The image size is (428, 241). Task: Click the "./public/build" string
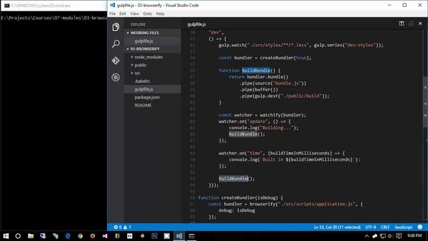click(301, 96)
